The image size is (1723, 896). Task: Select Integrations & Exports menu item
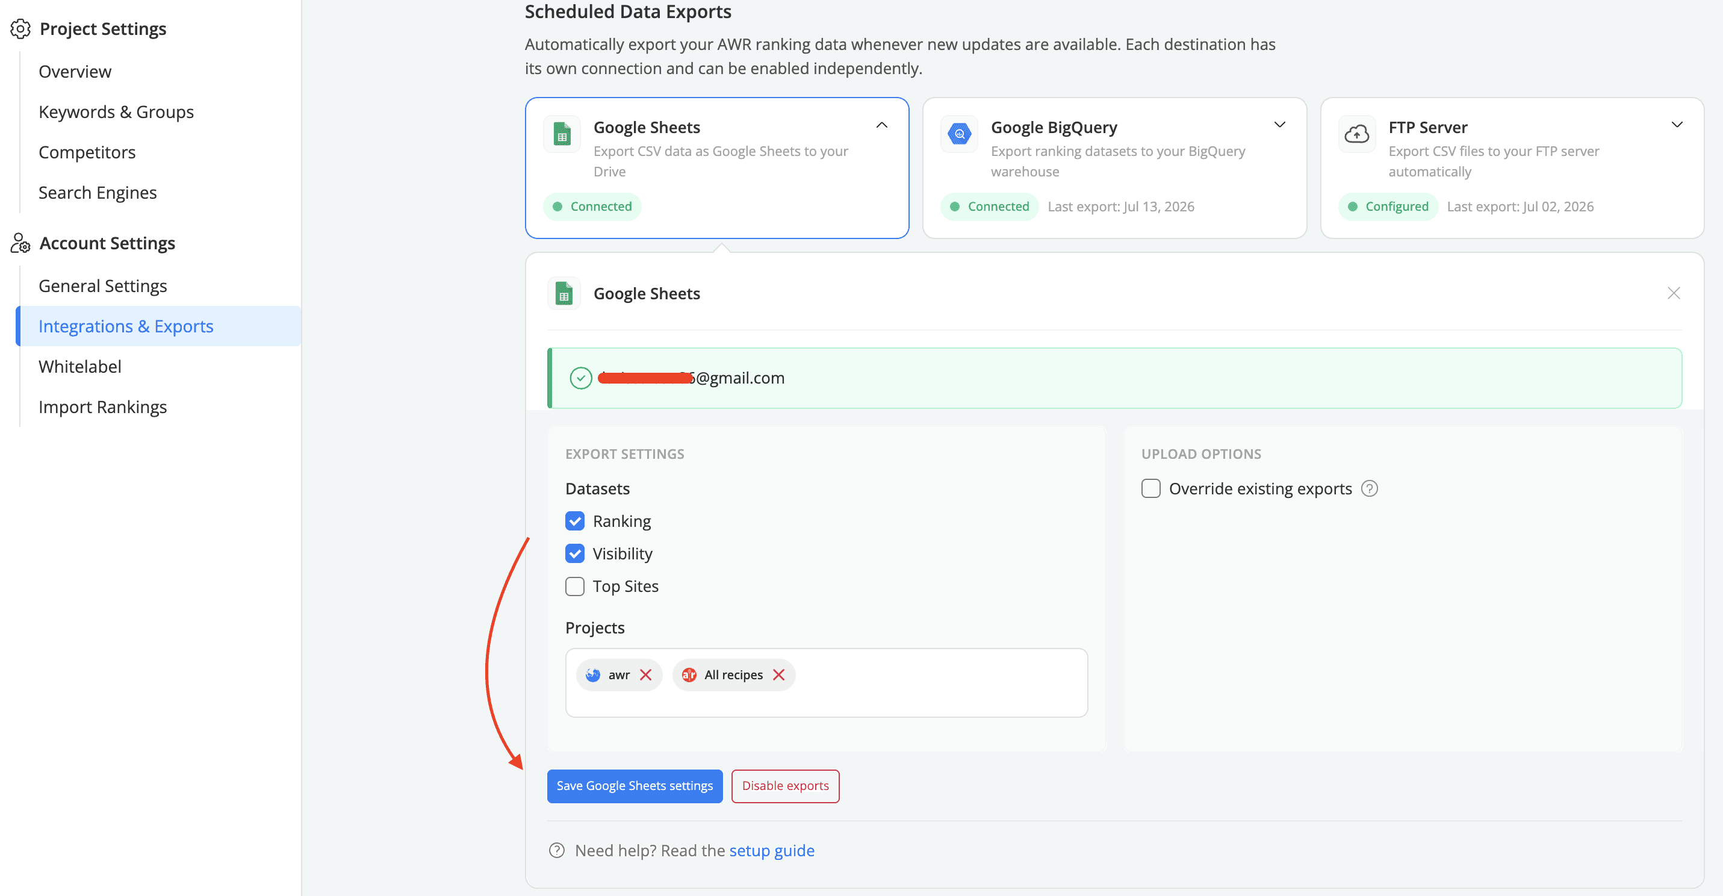pos(158,326)
